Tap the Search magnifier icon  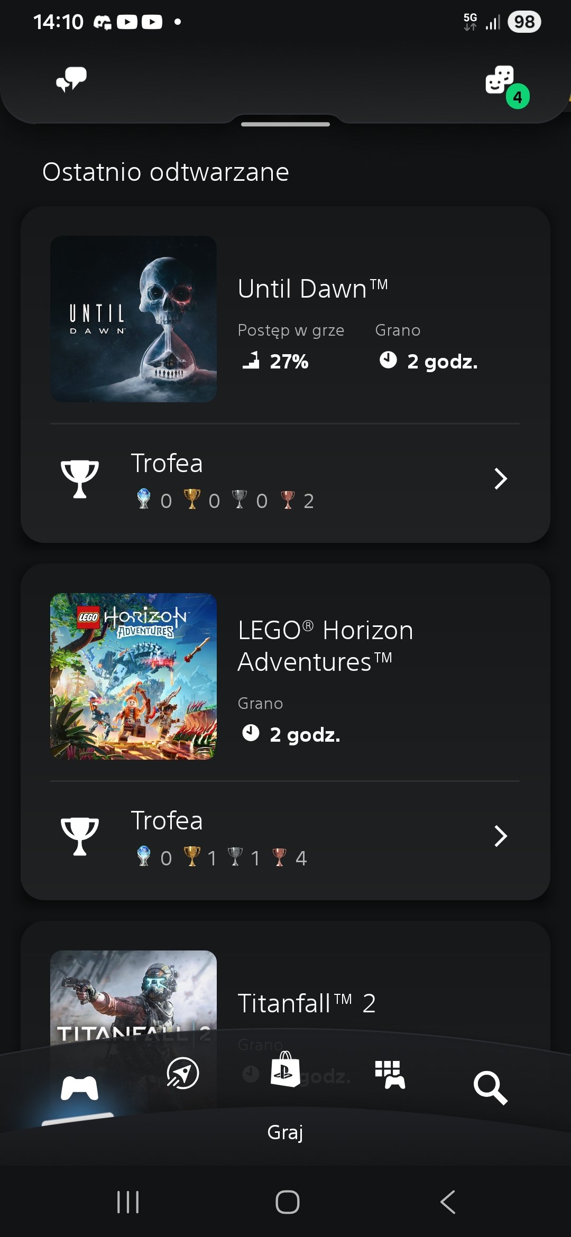point(490,1088)
